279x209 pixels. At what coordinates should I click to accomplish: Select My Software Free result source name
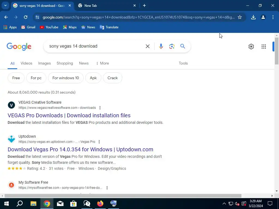[x=33, y=182]
